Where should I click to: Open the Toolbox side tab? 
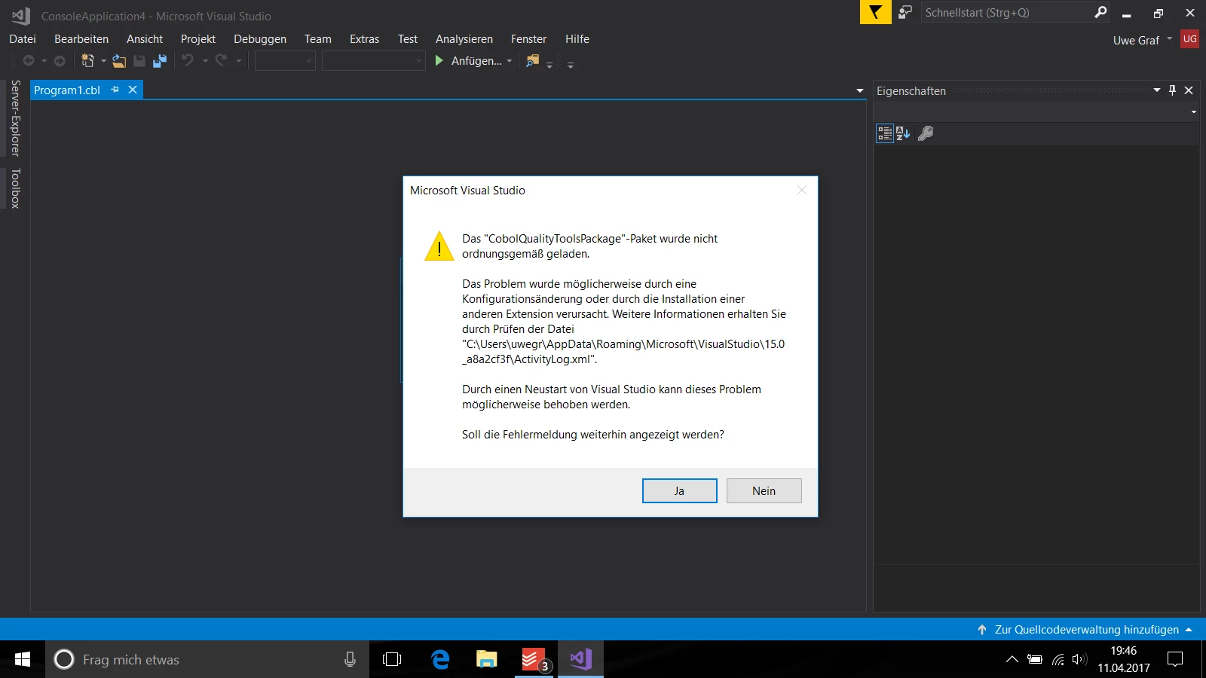pos(15,188)
